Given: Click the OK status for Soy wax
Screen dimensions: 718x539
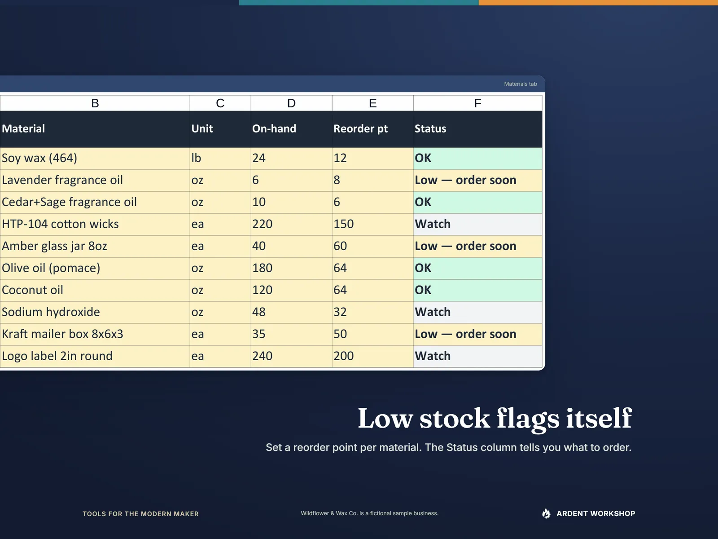Looking at the screenshot, I should [x=478, y=158].
